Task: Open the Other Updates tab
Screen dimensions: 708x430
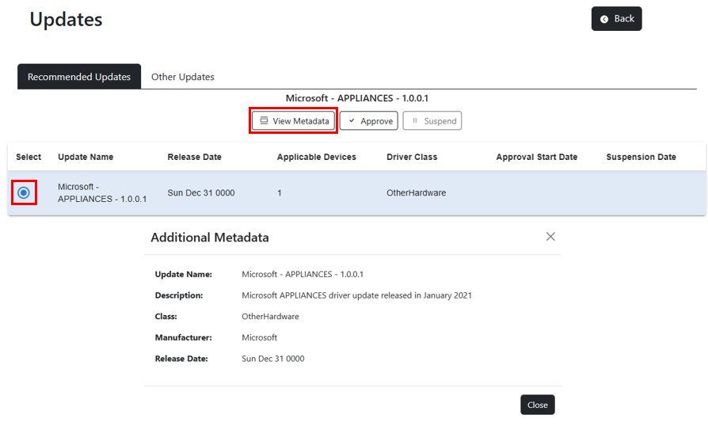Action: click(x=182, y=77)
